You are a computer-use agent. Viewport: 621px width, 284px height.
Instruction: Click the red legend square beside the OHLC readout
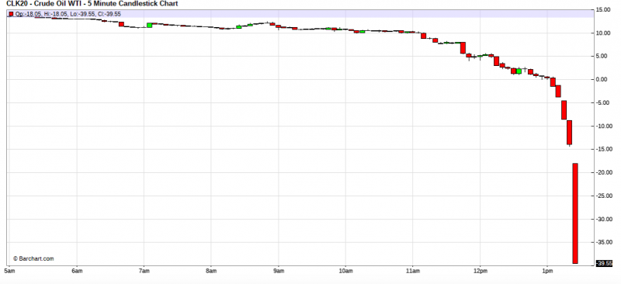pos(11,14)
